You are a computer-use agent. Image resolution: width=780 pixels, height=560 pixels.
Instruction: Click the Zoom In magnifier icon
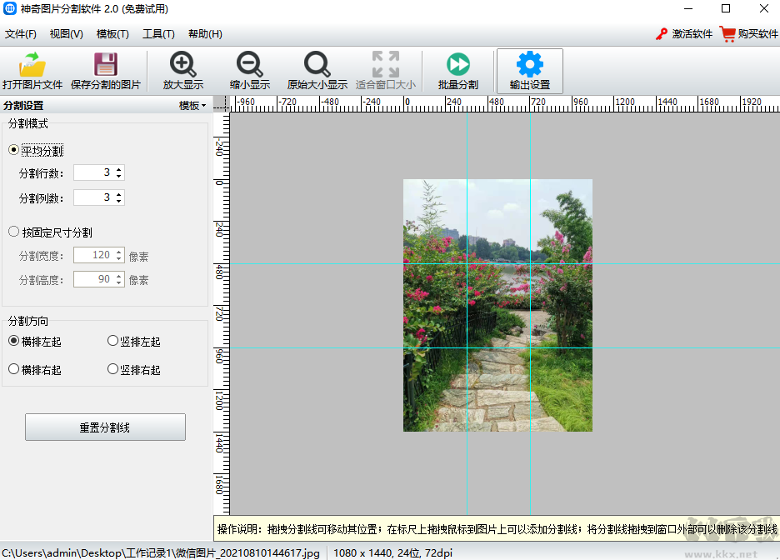(182, 65)
